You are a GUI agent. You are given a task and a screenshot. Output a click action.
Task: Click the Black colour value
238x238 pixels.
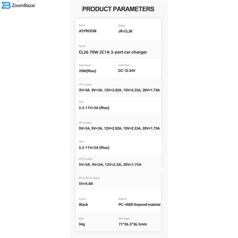coord(84,205)
